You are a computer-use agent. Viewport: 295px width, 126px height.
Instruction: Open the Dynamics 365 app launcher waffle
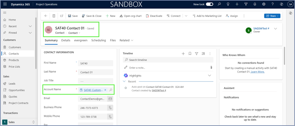(5, 4)
